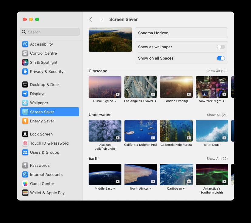The height and width of the screenshot is (223, 251).
Task: Go forward using the right chevron
Action: pos(102,19)
